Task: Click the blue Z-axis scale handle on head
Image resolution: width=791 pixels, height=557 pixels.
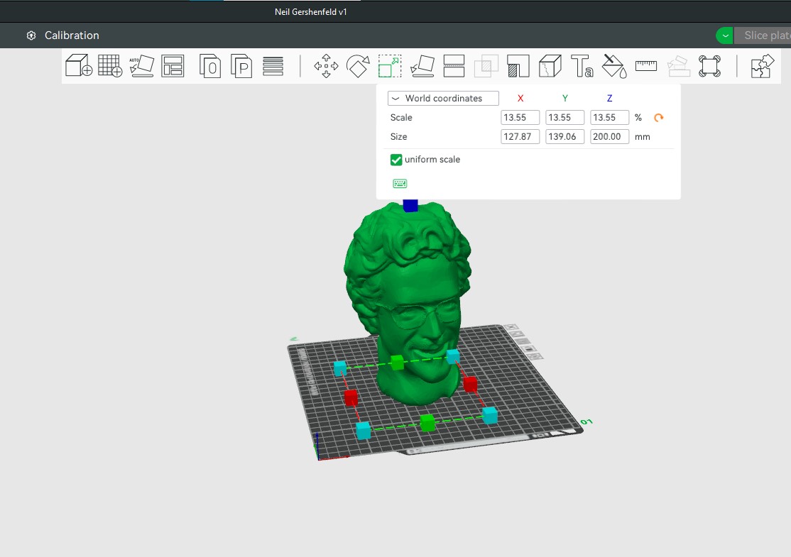Action: point(410,205)
